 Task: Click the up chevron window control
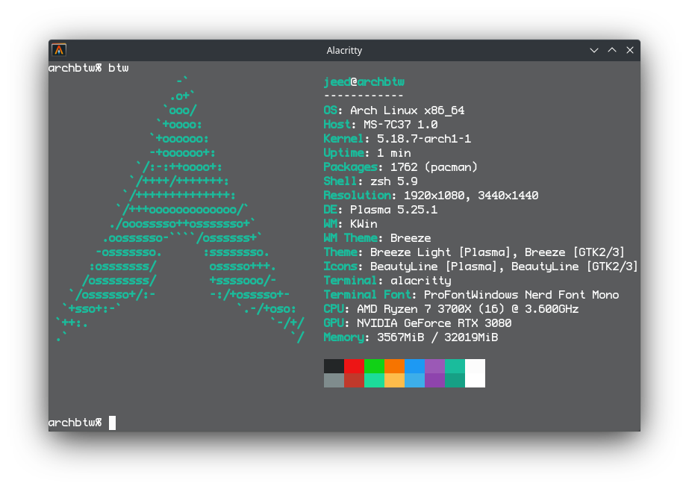click(611, 50)
